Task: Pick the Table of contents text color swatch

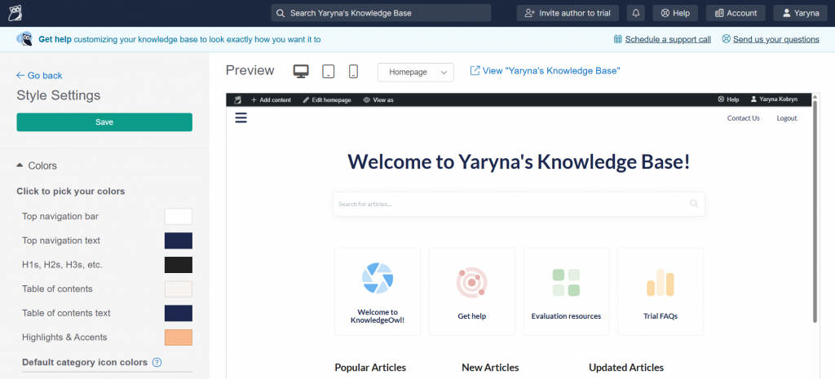Action: 179,313
